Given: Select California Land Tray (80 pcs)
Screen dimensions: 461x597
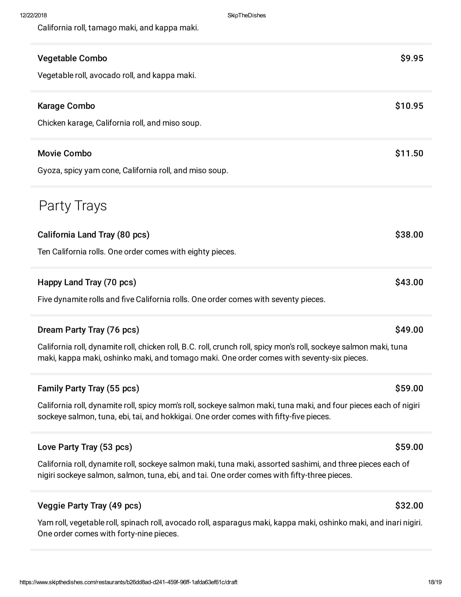Looking at the screenshot, I should point(93,234).
